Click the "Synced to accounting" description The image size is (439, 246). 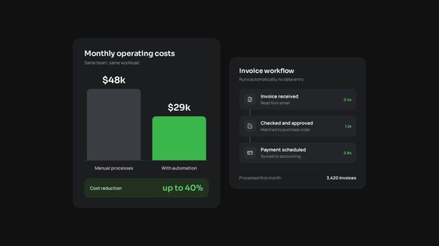(x=281, y=157)
